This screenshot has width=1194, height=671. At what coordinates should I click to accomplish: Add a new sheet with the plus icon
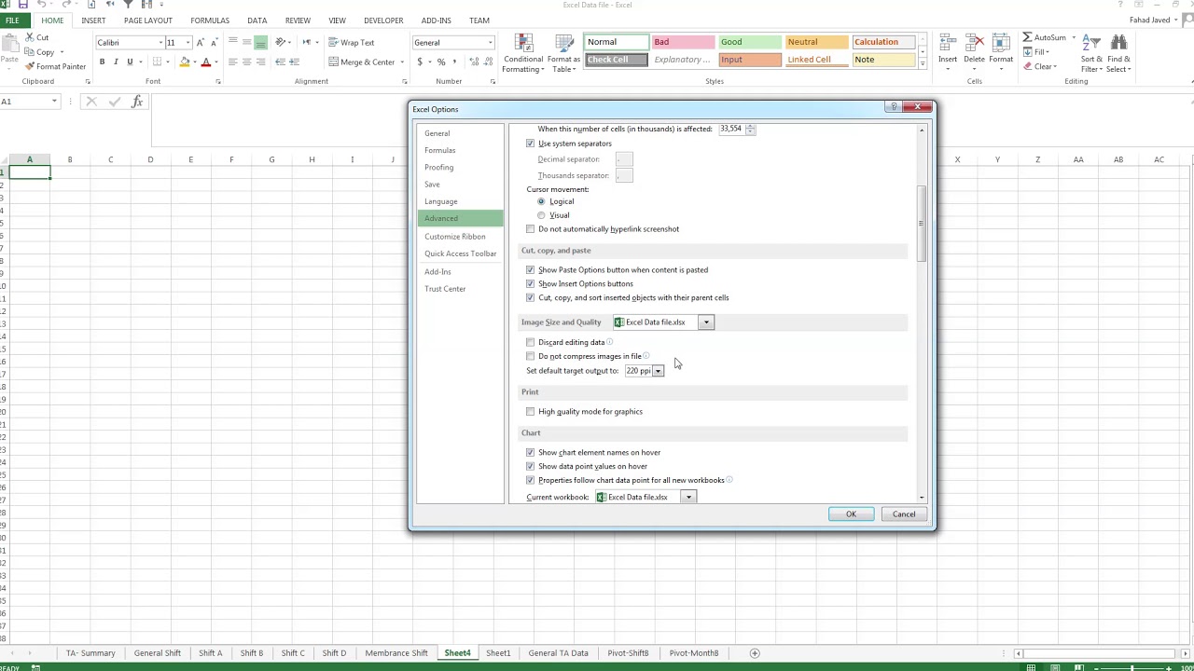click(755, 653)
